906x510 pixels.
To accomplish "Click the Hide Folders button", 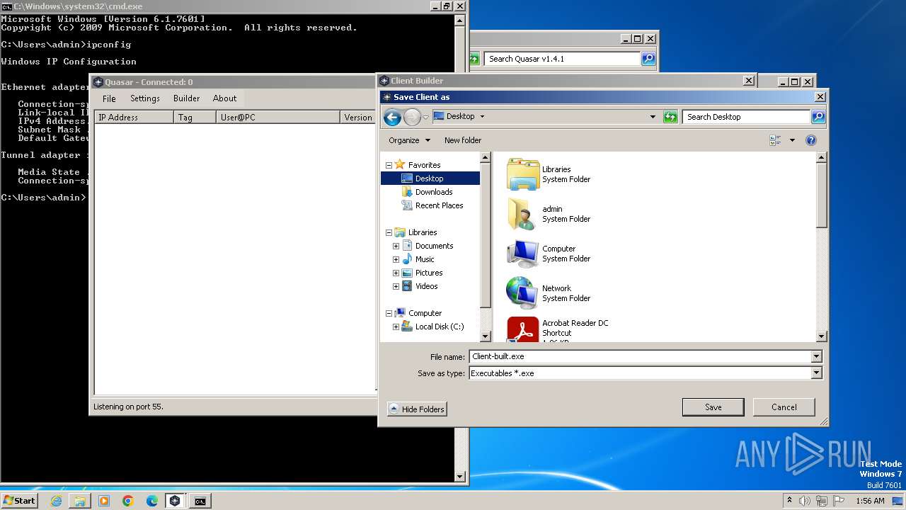I will click(417, 409).
